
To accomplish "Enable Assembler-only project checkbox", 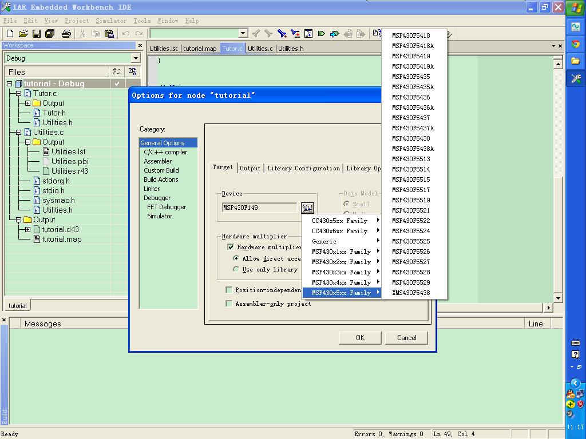I will (229, 304).
